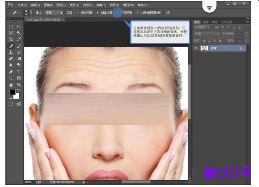Select the Dodge tool
259x187 pixels.
tap(19, 65)
